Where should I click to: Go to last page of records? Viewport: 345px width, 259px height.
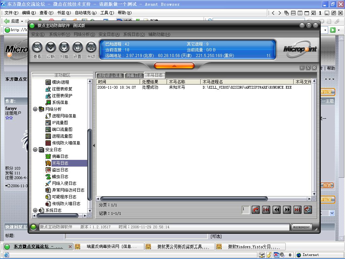297,210
